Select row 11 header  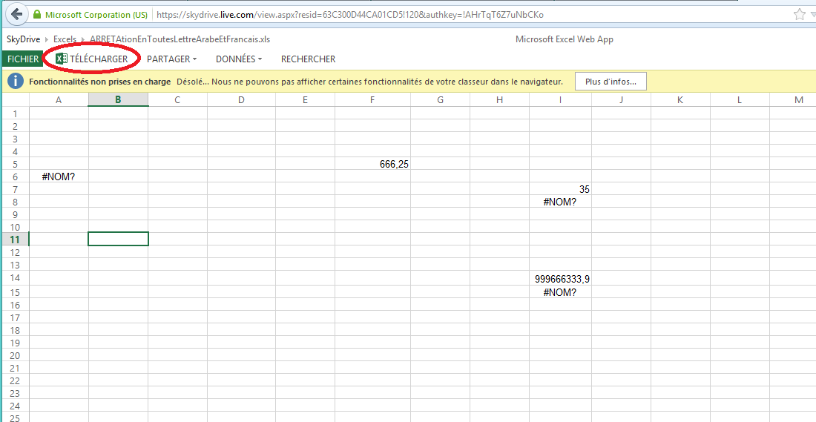15,239
